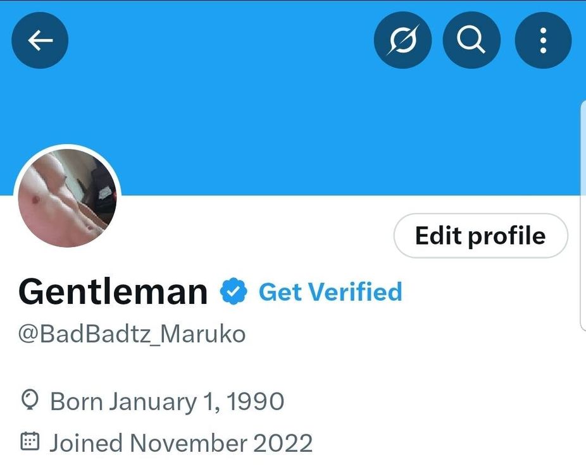This screenshot has width=586, height=474.
Task: Tap the white checkmark inside the badge
Action: (x=234, y=292)
